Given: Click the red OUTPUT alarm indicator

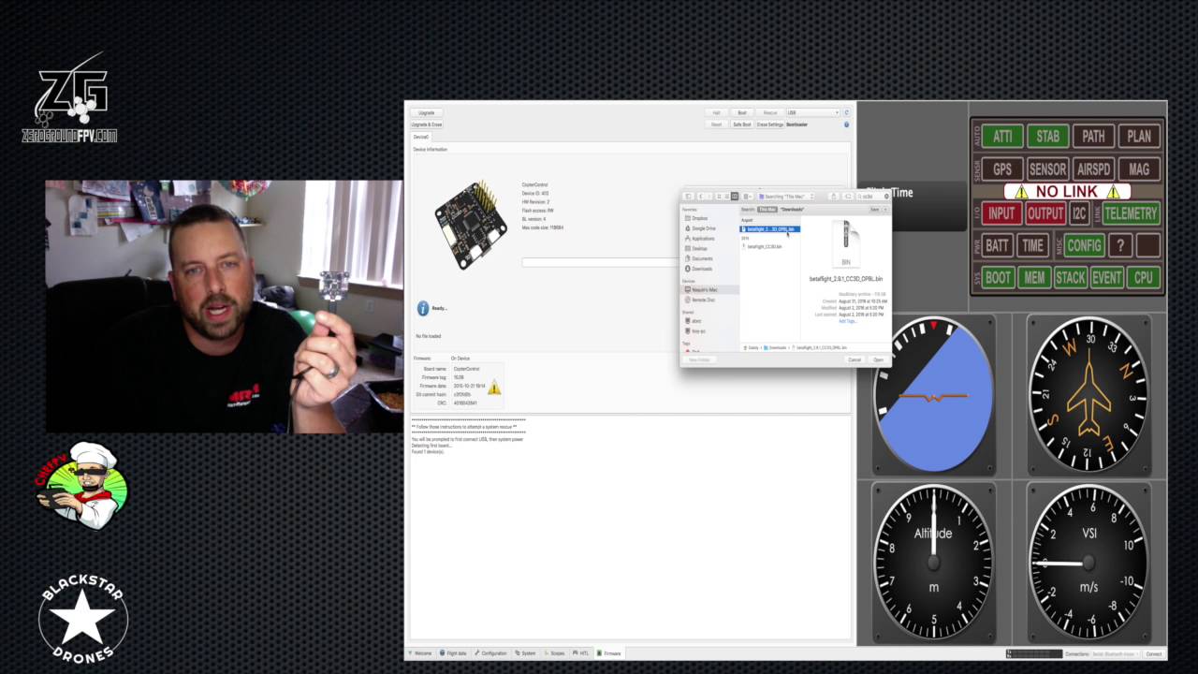Looking at the screenshot, I should tap(1045, 213).
